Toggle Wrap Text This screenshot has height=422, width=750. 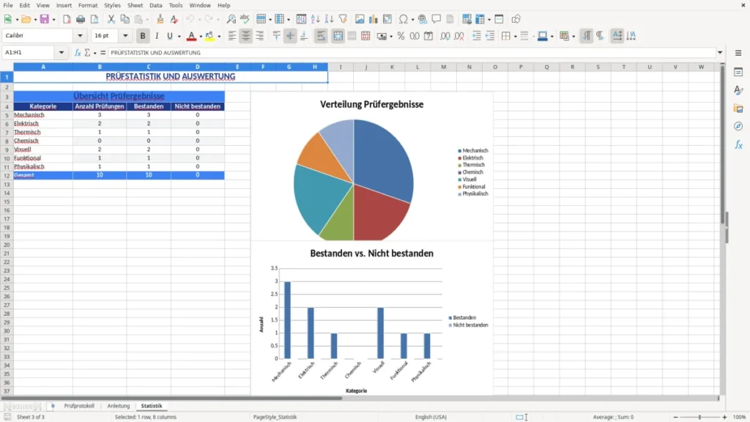(x=321, y=36)
